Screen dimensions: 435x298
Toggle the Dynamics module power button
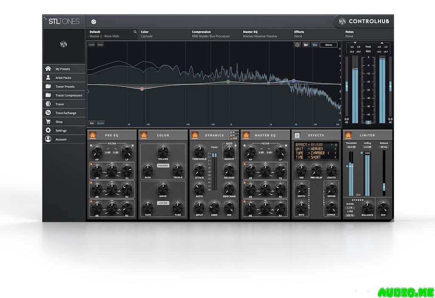[195, 135]
